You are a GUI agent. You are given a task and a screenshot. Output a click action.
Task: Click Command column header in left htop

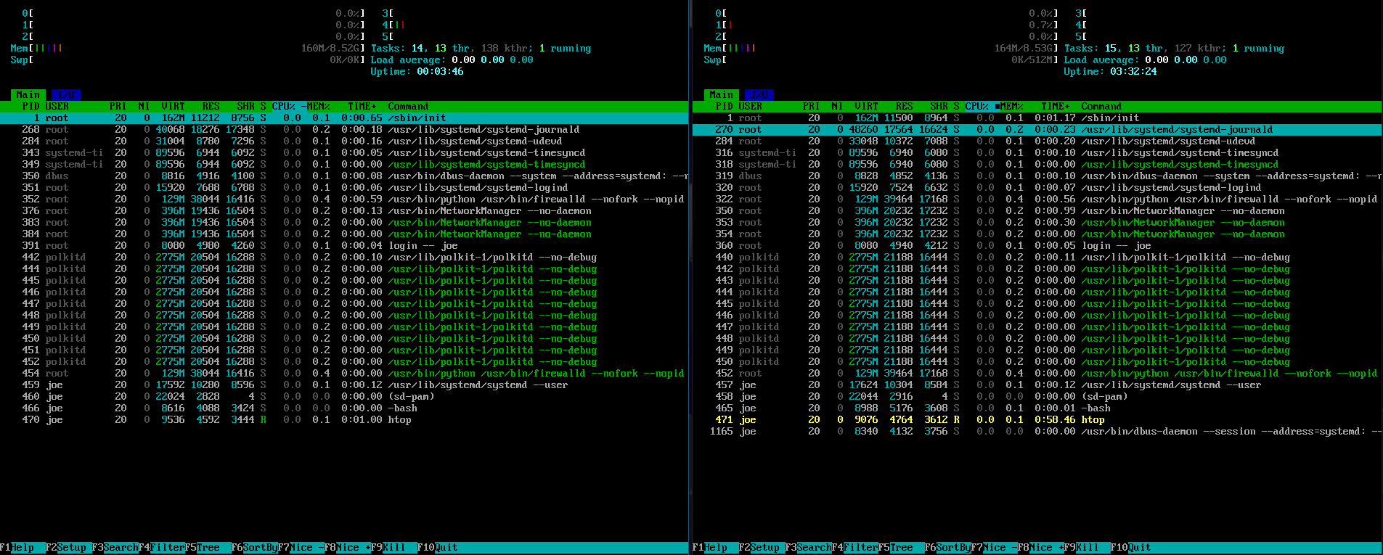(x=408, y=107)
